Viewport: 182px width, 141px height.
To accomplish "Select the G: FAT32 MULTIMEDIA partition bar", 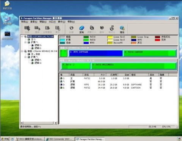I will click(134, 66).
